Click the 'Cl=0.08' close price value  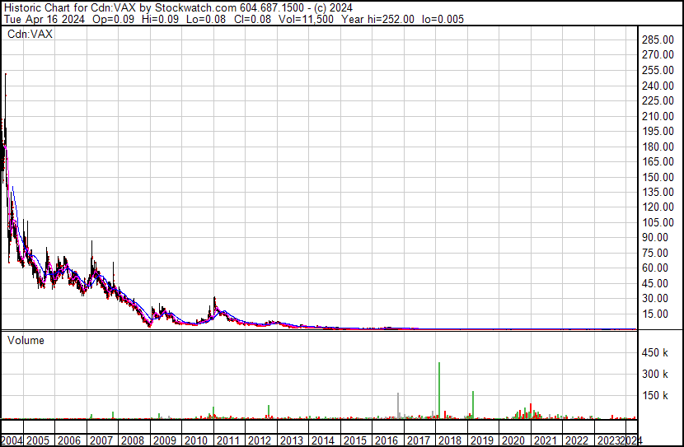(252, 19)
